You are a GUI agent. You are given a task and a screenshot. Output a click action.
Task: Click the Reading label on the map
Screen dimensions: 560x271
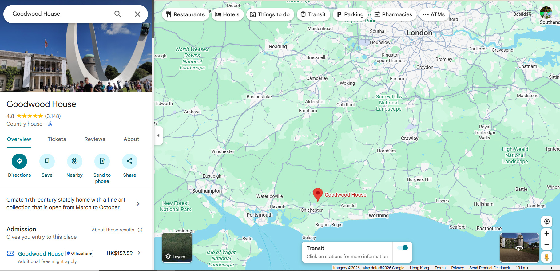pyautogui.click(x=278, y=47)
